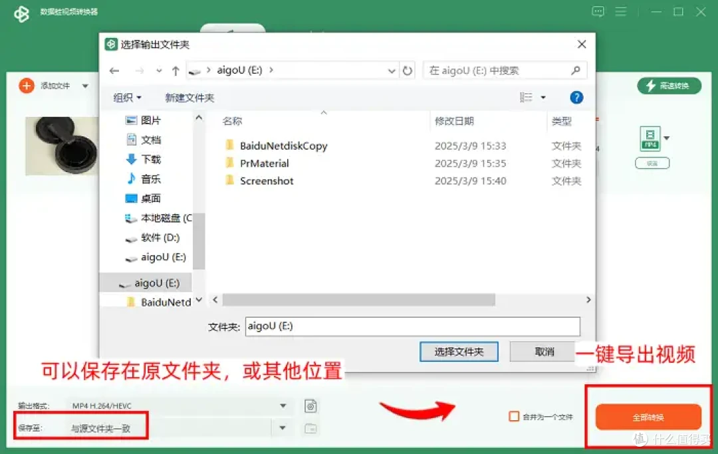Select 软件 (D:) drive
The image size is (718, 454).
pyautogui.click(x=152, y=237)
